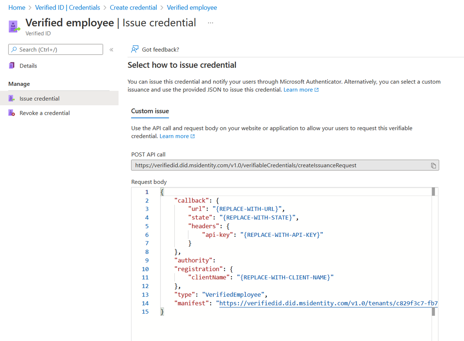Click the Issue credential sidebar icon
The image size is (464, 341).
tap(12, 99)
